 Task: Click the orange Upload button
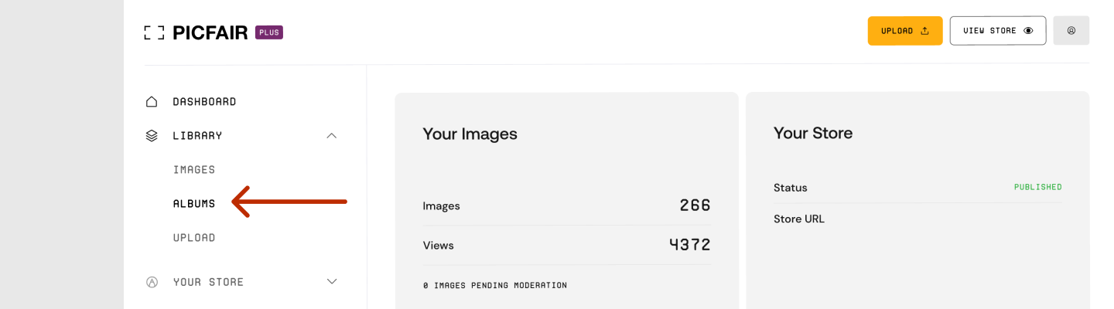click(x=905, y=31)
